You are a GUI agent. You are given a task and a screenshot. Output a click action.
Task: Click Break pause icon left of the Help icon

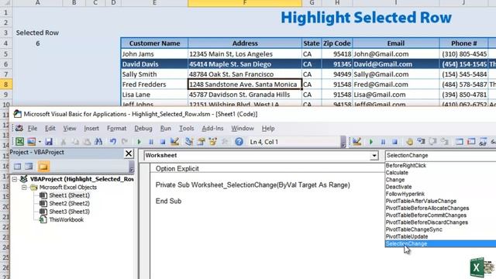point(151,142)
